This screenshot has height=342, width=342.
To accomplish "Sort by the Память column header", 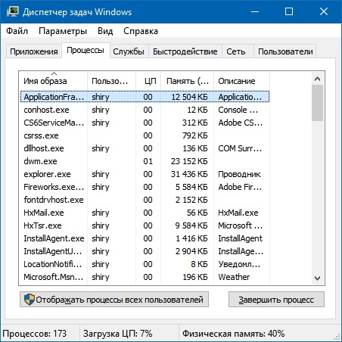I will tap(188, 81).
